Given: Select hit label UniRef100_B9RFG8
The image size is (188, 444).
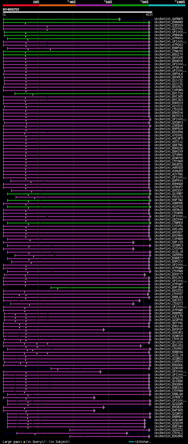Looking at the screenshot, I should 169,48.
